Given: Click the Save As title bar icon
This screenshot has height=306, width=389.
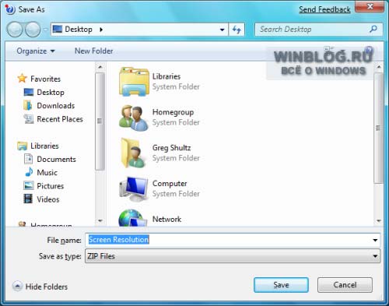Looking at the screenshot, I should pyautogui.click(x=10, y=9).
